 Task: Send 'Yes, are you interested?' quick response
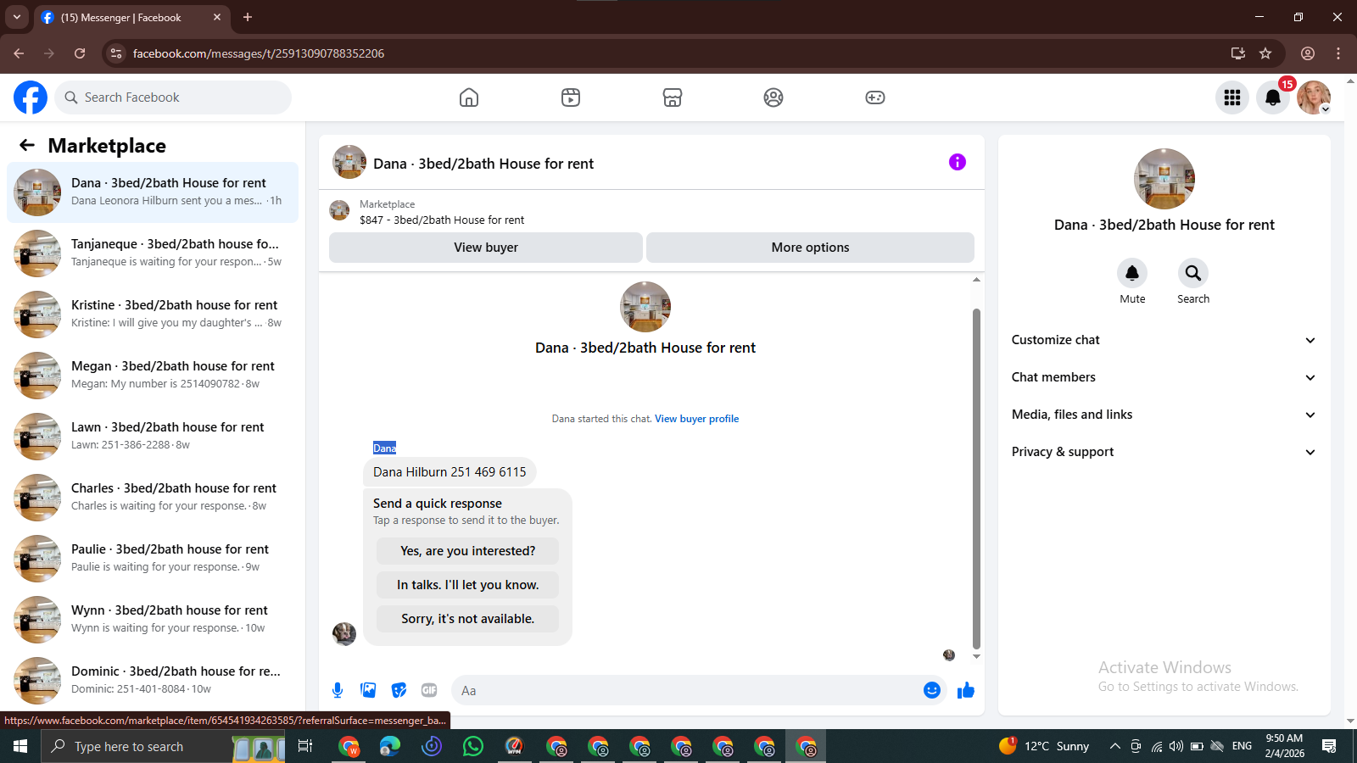coord(467,551)
